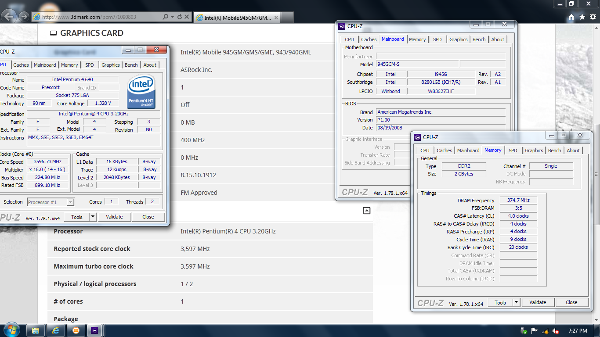Open Internet Explorer home page icon
The width and height of the screenshot is (600, 337).
pyautogui.click(x=571, y=17)
